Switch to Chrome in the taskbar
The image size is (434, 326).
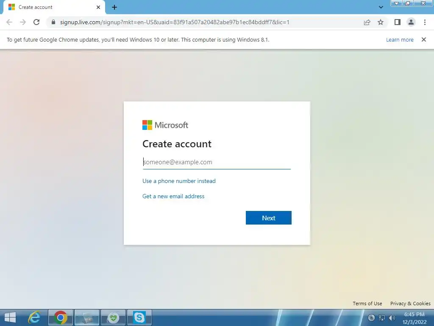pos(61,318)
